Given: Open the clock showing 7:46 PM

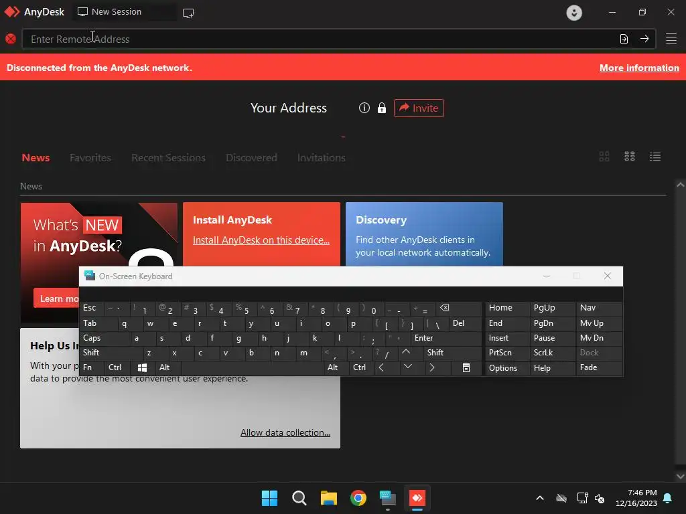Looking at the screenshot, I should coord(636,498).
